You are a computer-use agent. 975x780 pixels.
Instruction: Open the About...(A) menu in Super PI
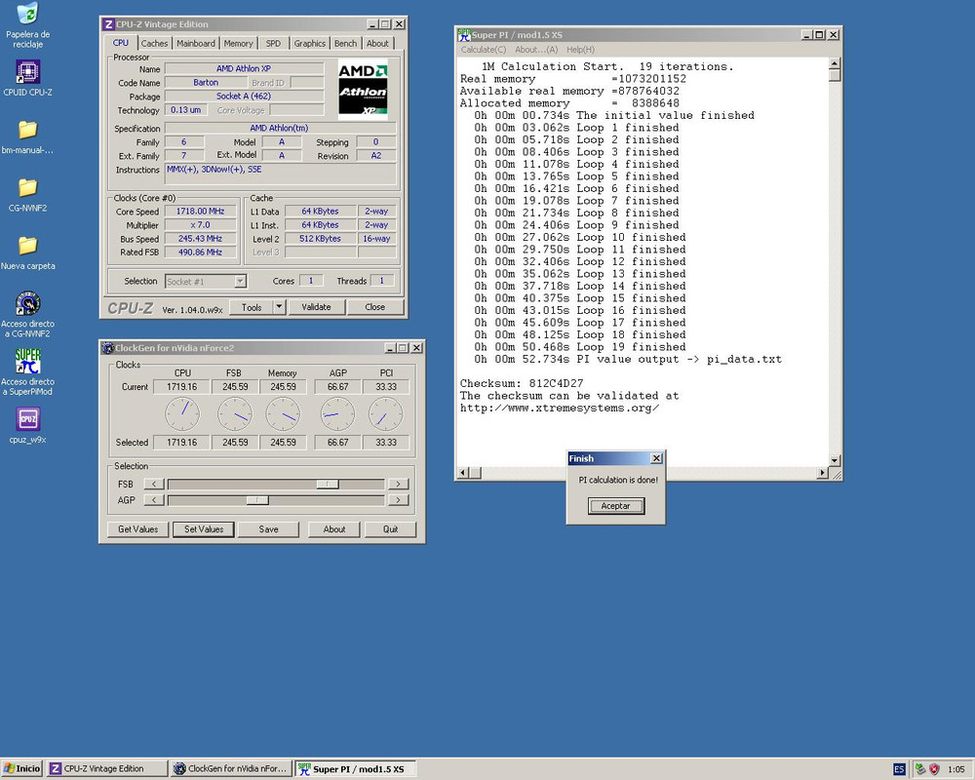point(536,50)
